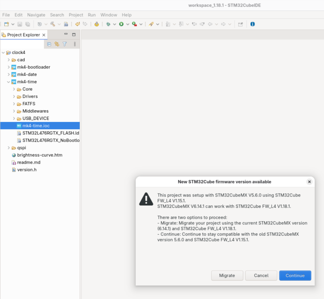Click the gray curved arrow beside the yellow one
The image size is (324, 299).
click(85, 24)
